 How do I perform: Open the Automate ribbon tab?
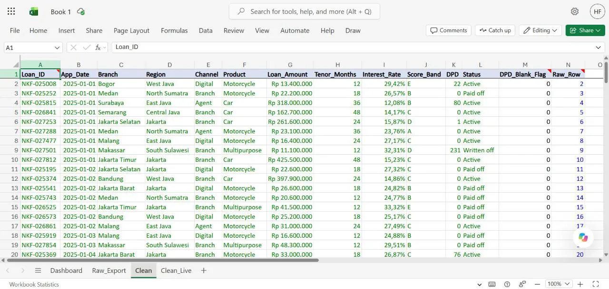coord(295,30)
